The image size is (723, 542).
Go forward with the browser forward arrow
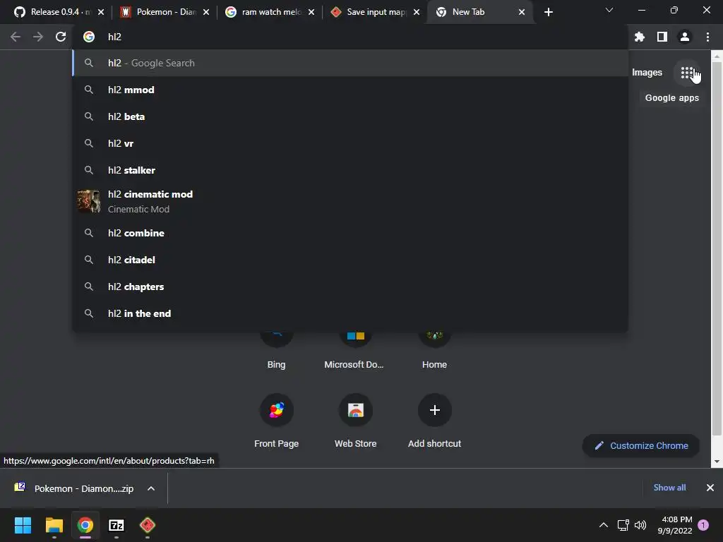(38, 37)
